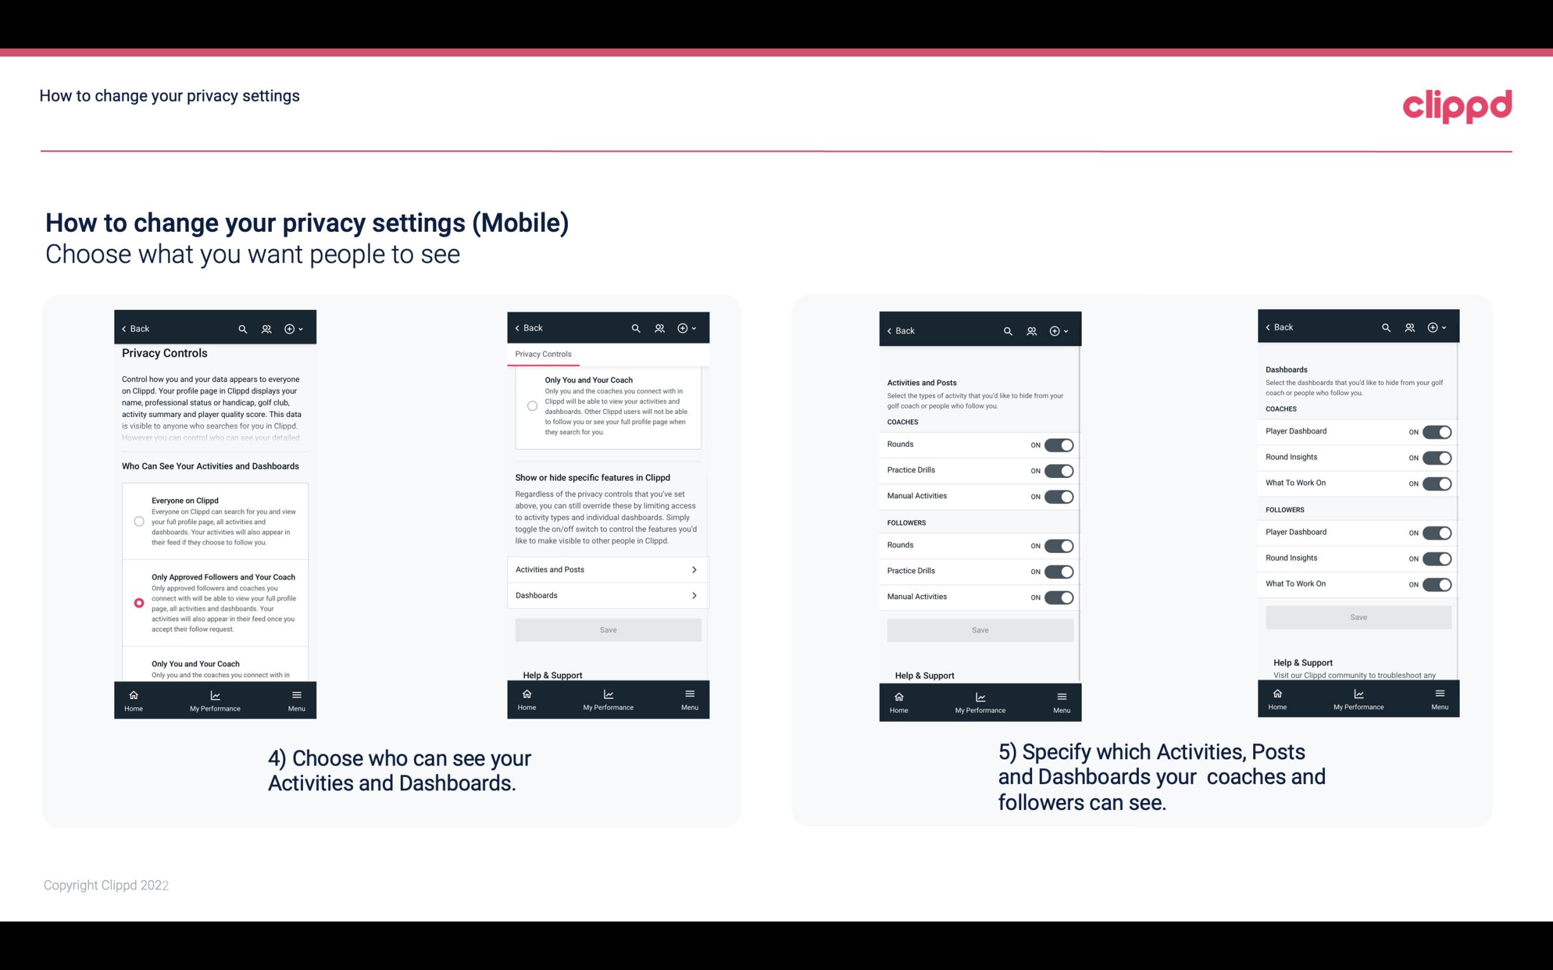Screen dimensions: 1553x970
Task: Click Save button on Activities screen
Action: 979,629
